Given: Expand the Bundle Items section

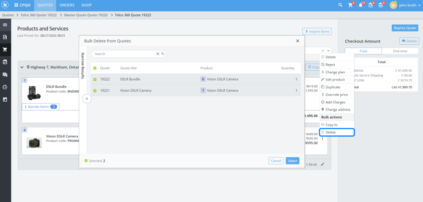Looking at the screenshot, I should pyautogui.click(x=41, y=107).
